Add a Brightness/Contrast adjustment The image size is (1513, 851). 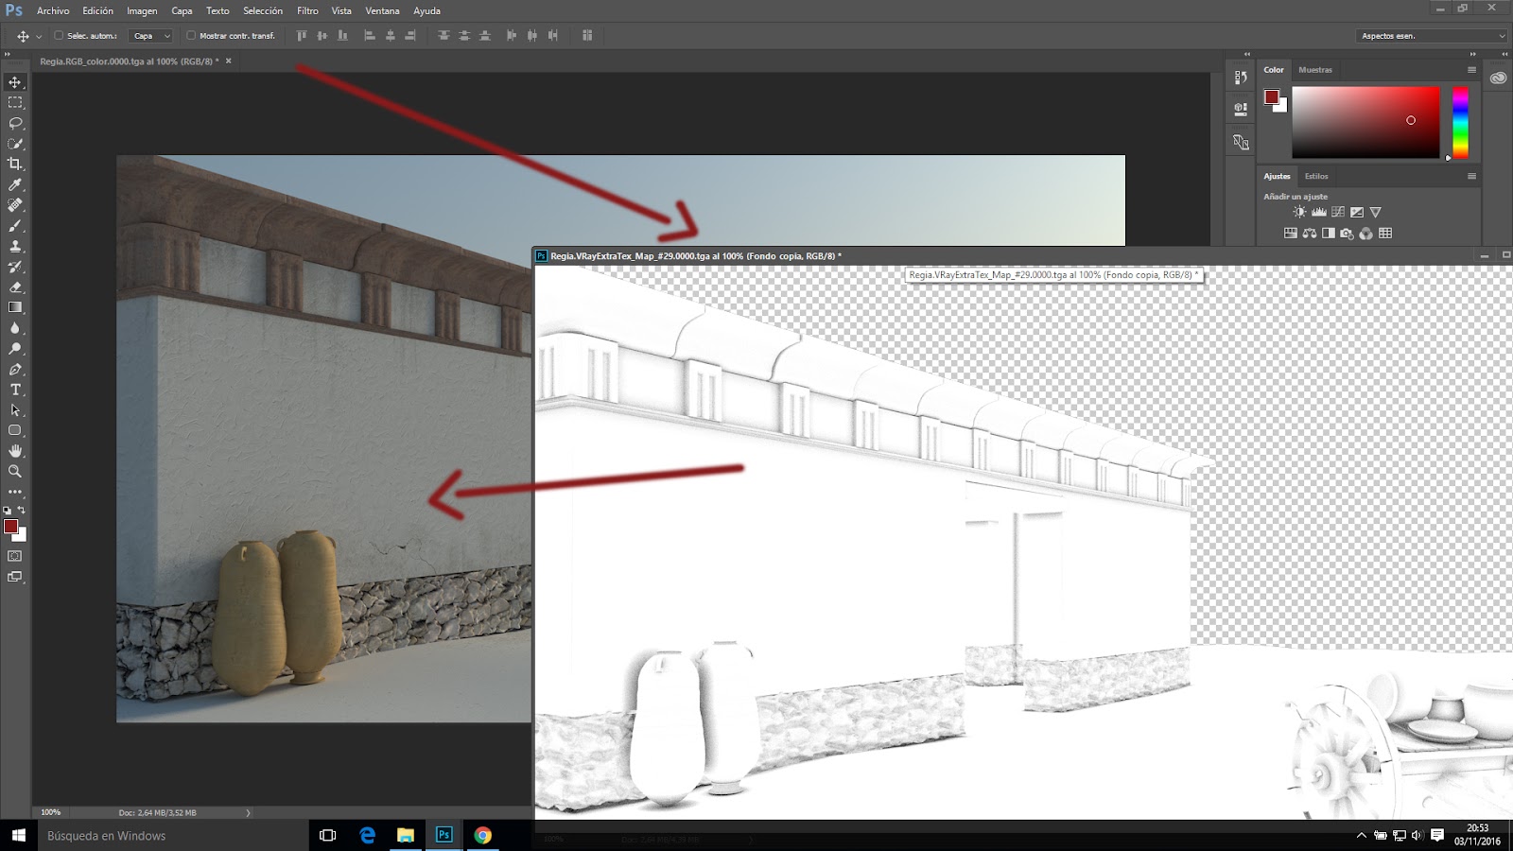(x=1299, y=213)
